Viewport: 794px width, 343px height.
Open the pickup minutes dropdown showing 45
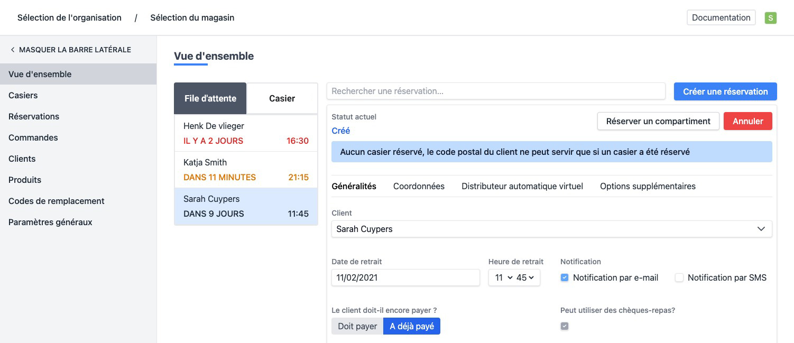pyautogui.click(x=525, y=277)
